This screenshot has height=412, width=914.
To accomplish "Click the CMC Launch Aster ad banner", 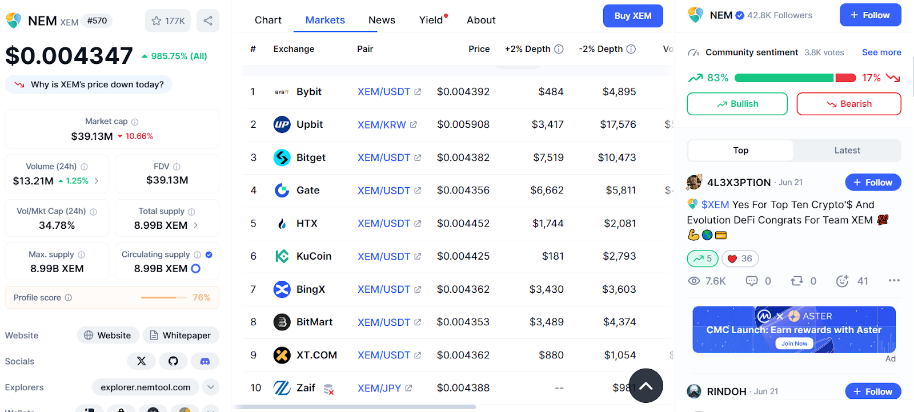I will (x=794, y=330).
